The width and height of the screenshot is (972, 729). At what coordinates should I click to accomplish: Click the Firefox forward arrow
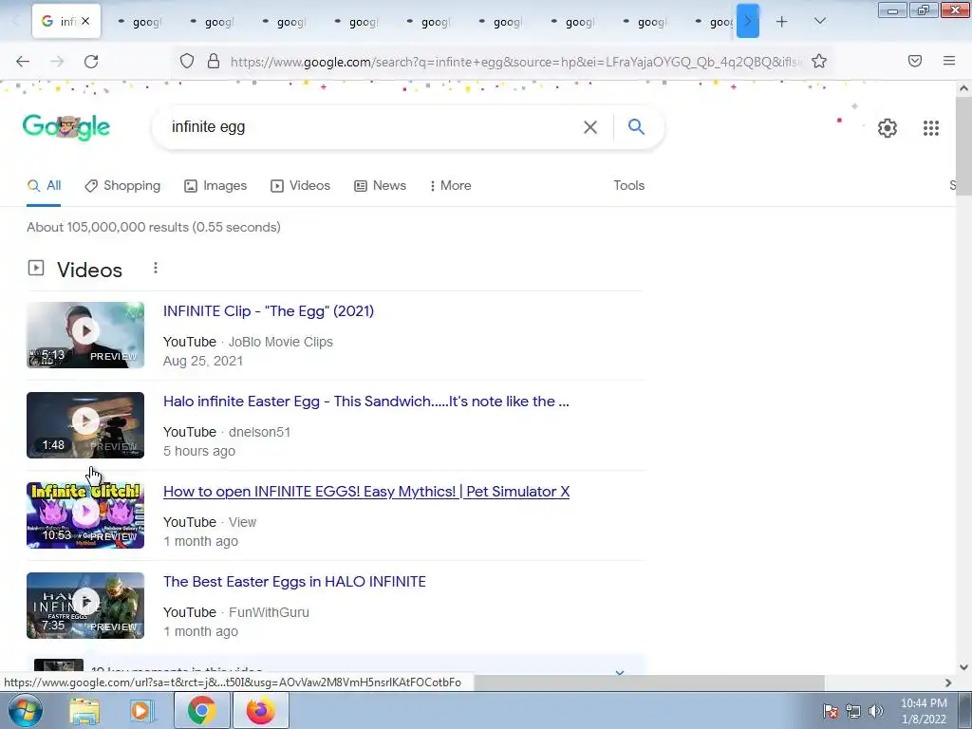coord(57,62)
